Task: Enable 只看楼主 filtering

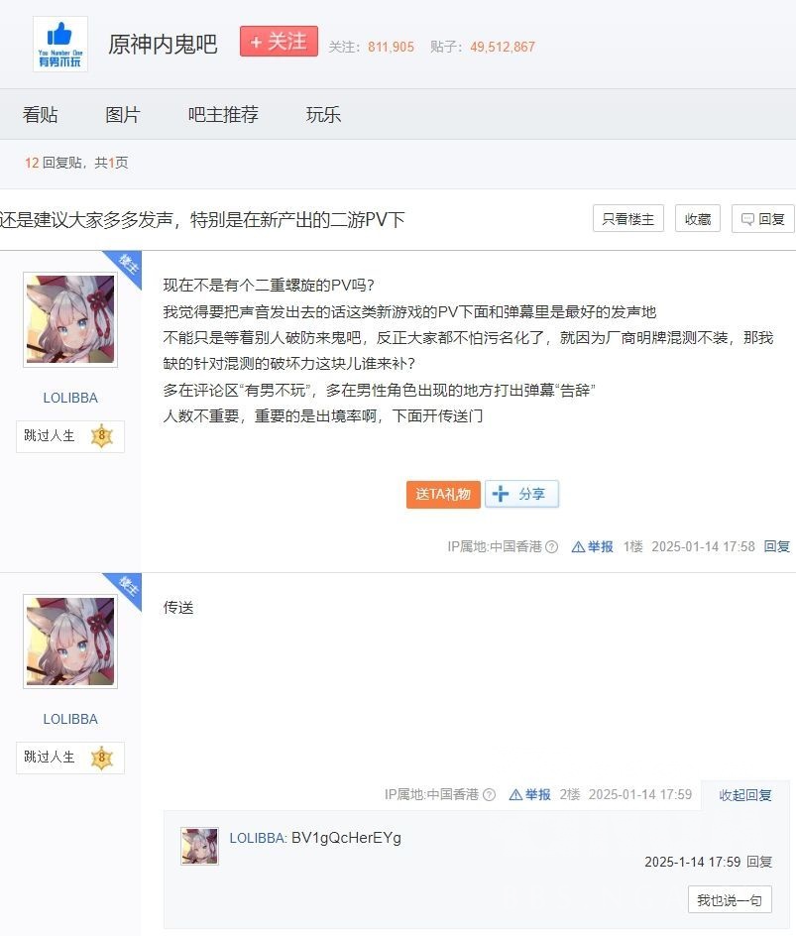Action: point(627,218)
